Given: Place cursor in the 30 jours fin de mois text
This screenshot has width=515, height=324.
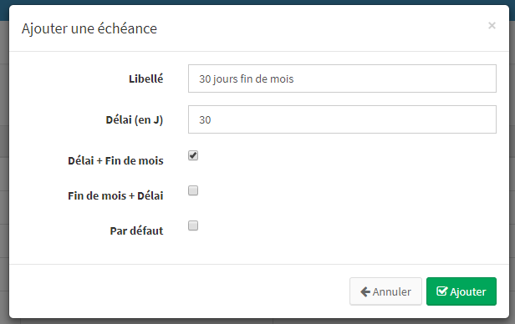Looking at the screenshot, I should point(247,79).
